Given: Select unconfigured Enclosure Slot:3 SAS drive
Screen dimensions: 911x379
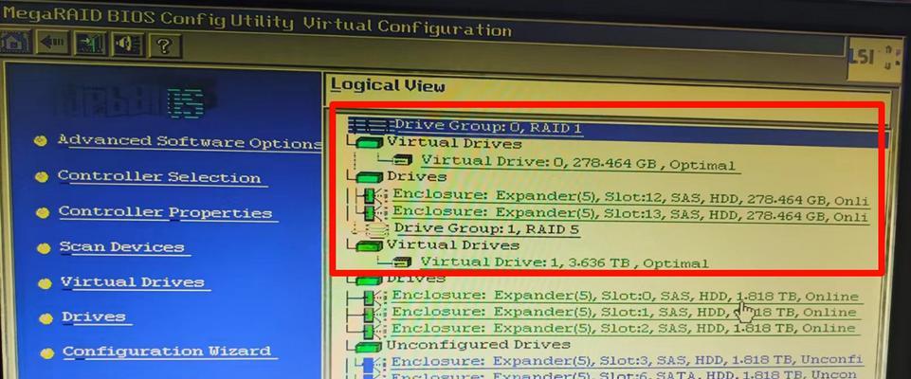Looking at the screenshot, I should tap(627, 361).
